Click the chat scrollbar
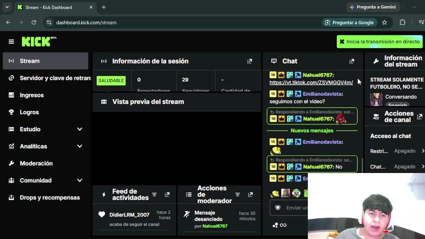 (362, 165)
